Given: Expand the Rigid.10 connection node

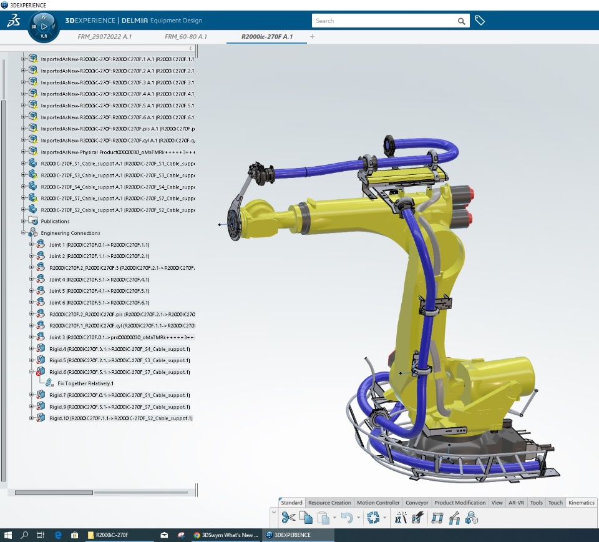Looking at the screenshot, I should click(32, 418).
